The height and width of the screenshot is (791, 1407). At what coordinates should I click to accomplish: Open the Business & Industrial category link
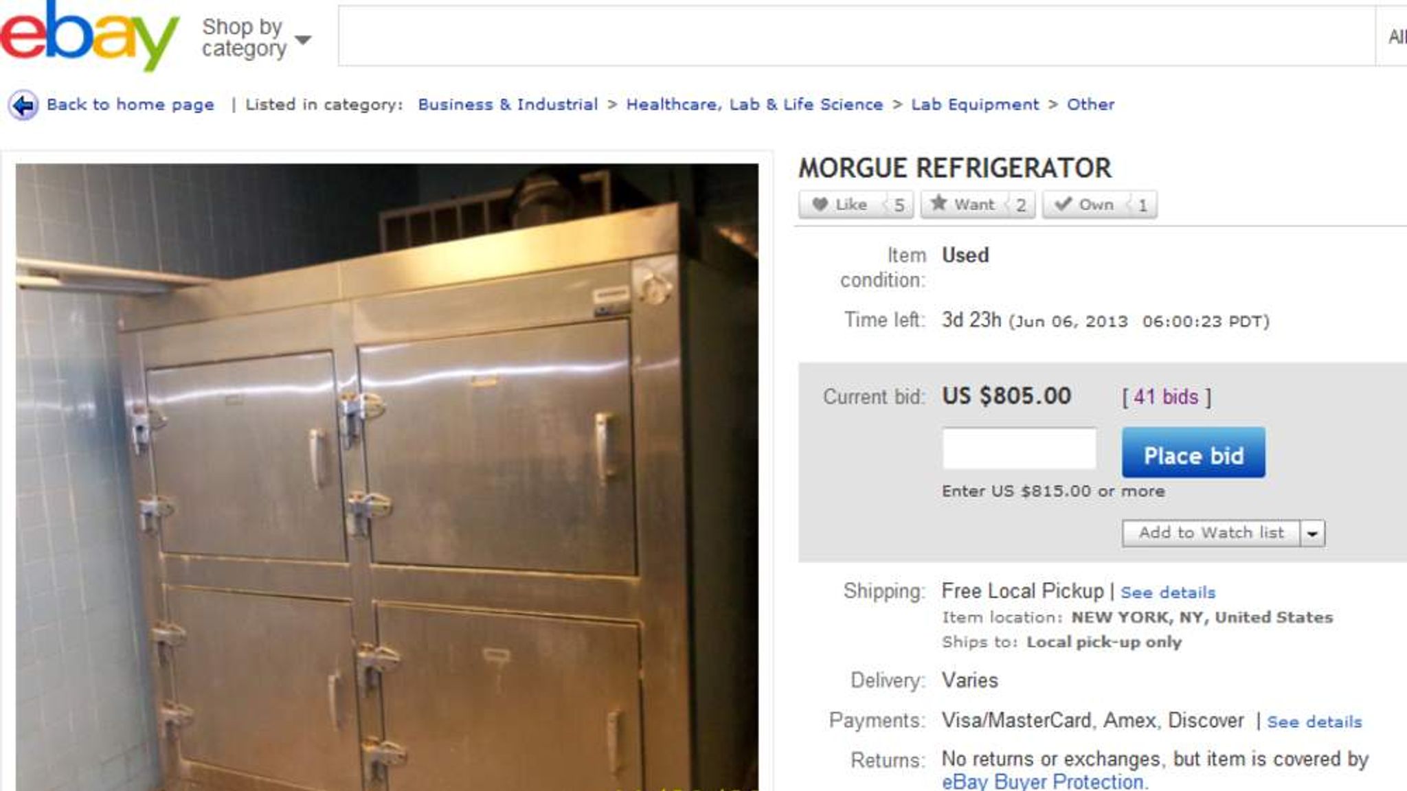click(508, 104)
